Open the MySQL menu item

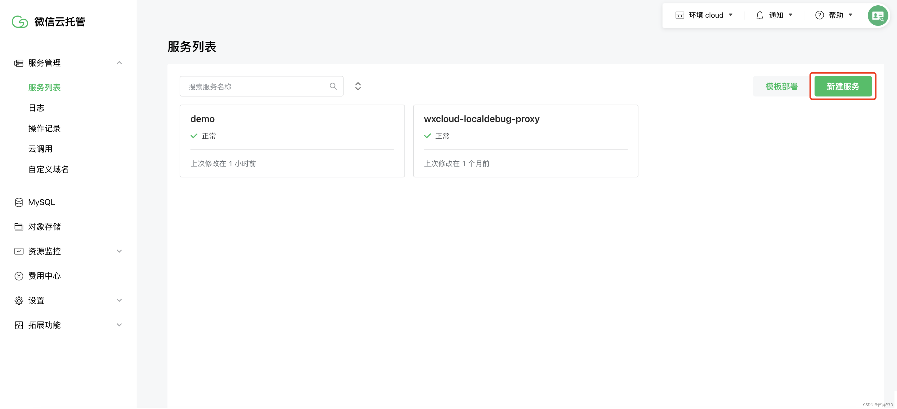coord(42,202)
